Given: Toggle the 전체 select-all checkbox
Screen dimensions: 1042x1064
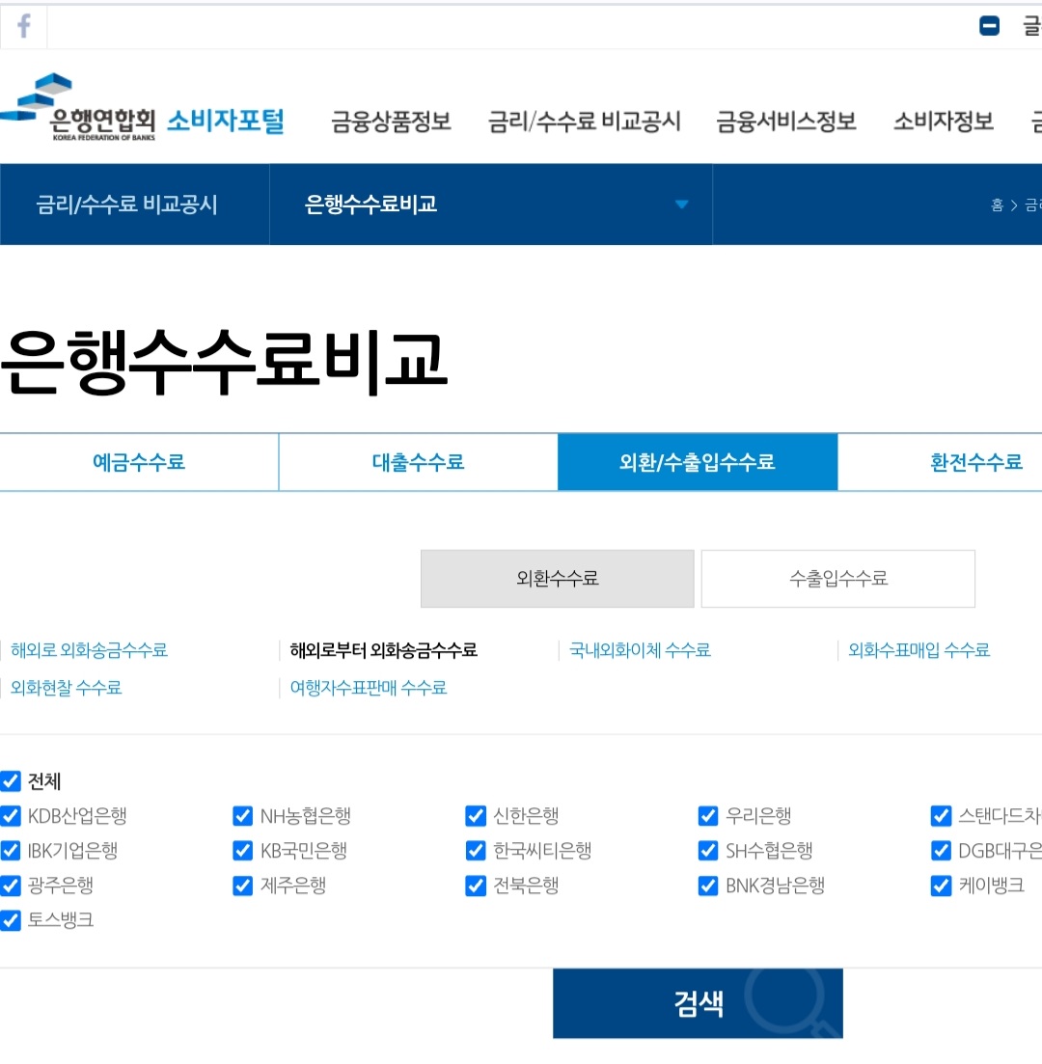Looking at the screenshot, I should 11,781.
